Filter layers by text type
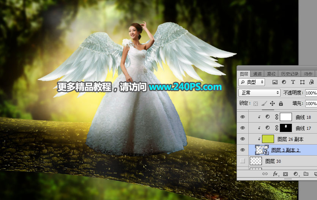 coord(293,82)
